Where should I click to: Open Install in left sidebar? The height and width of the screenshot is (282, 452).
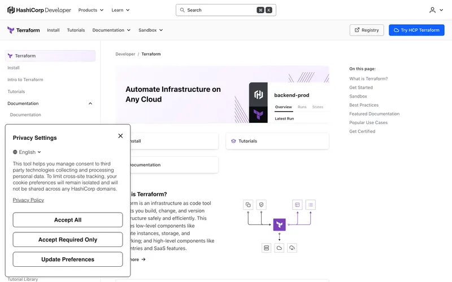tap(14, 68)
